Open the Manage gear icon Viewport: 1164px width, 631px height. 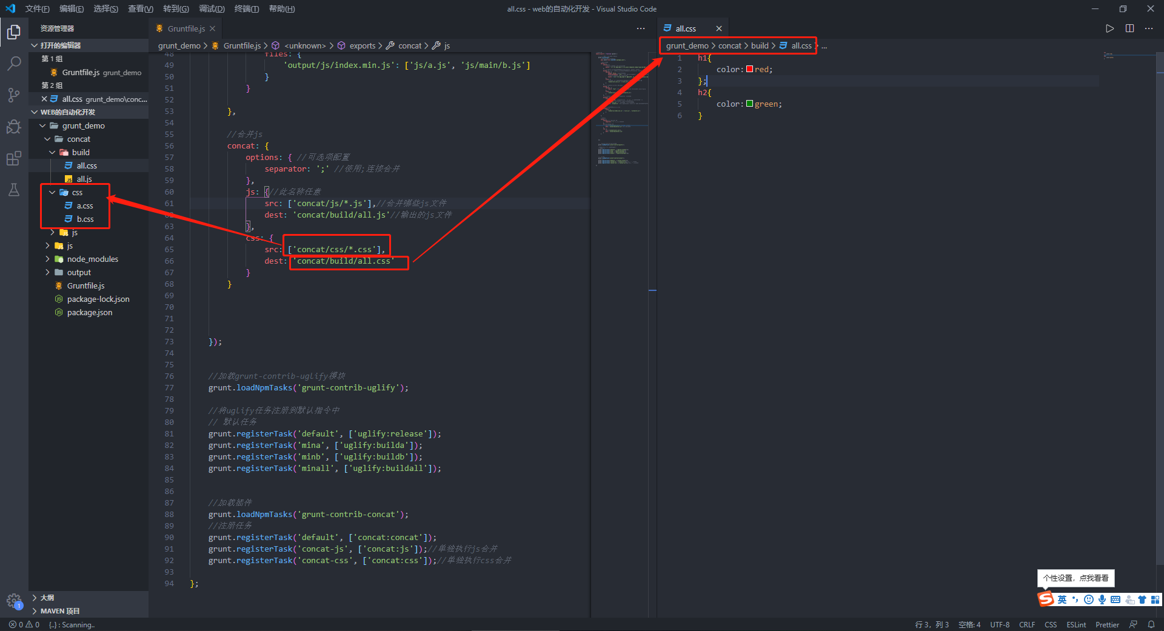tap(14, 601)
